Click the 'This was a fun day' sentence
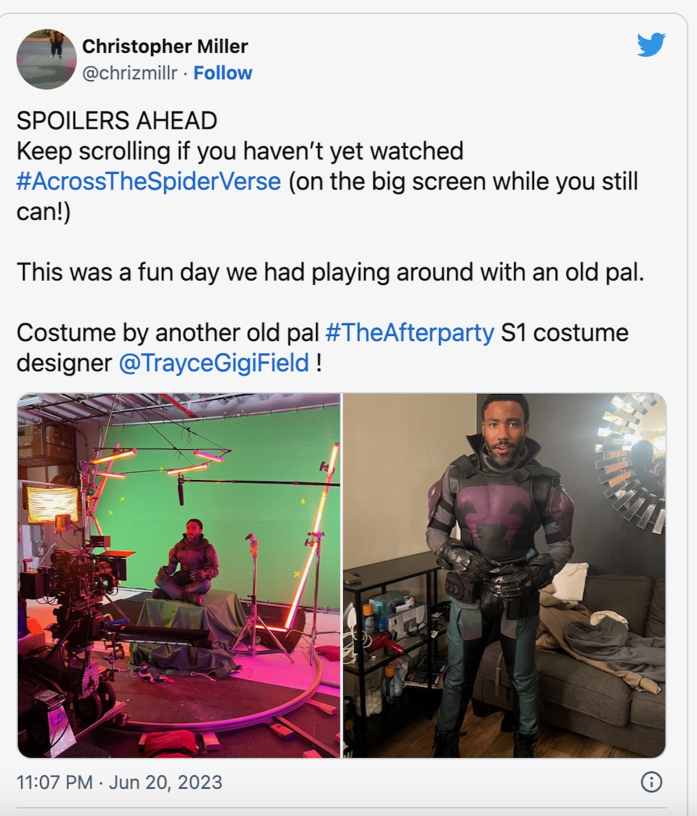Screen dimensions: 697x816 coord(330,272)
